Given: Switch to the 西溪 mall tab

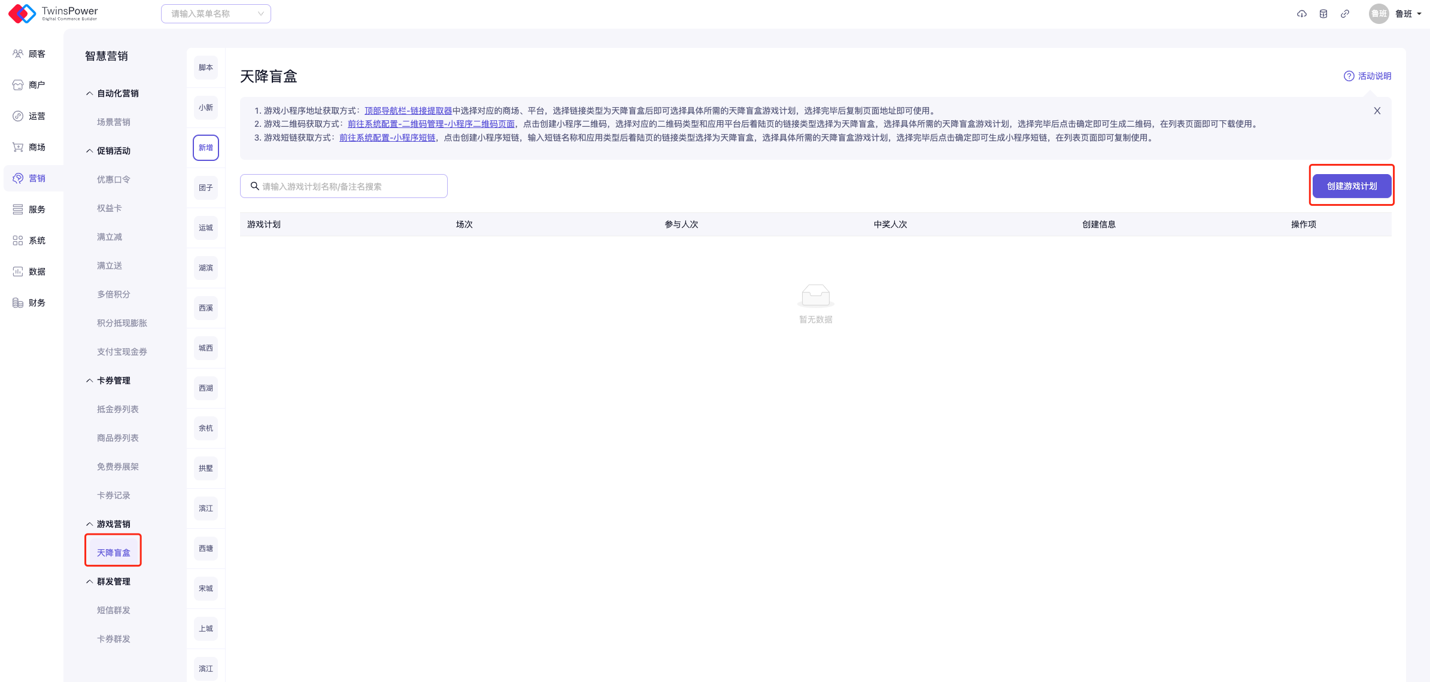Looking at the screenshot, I should (x=206, y=308).
